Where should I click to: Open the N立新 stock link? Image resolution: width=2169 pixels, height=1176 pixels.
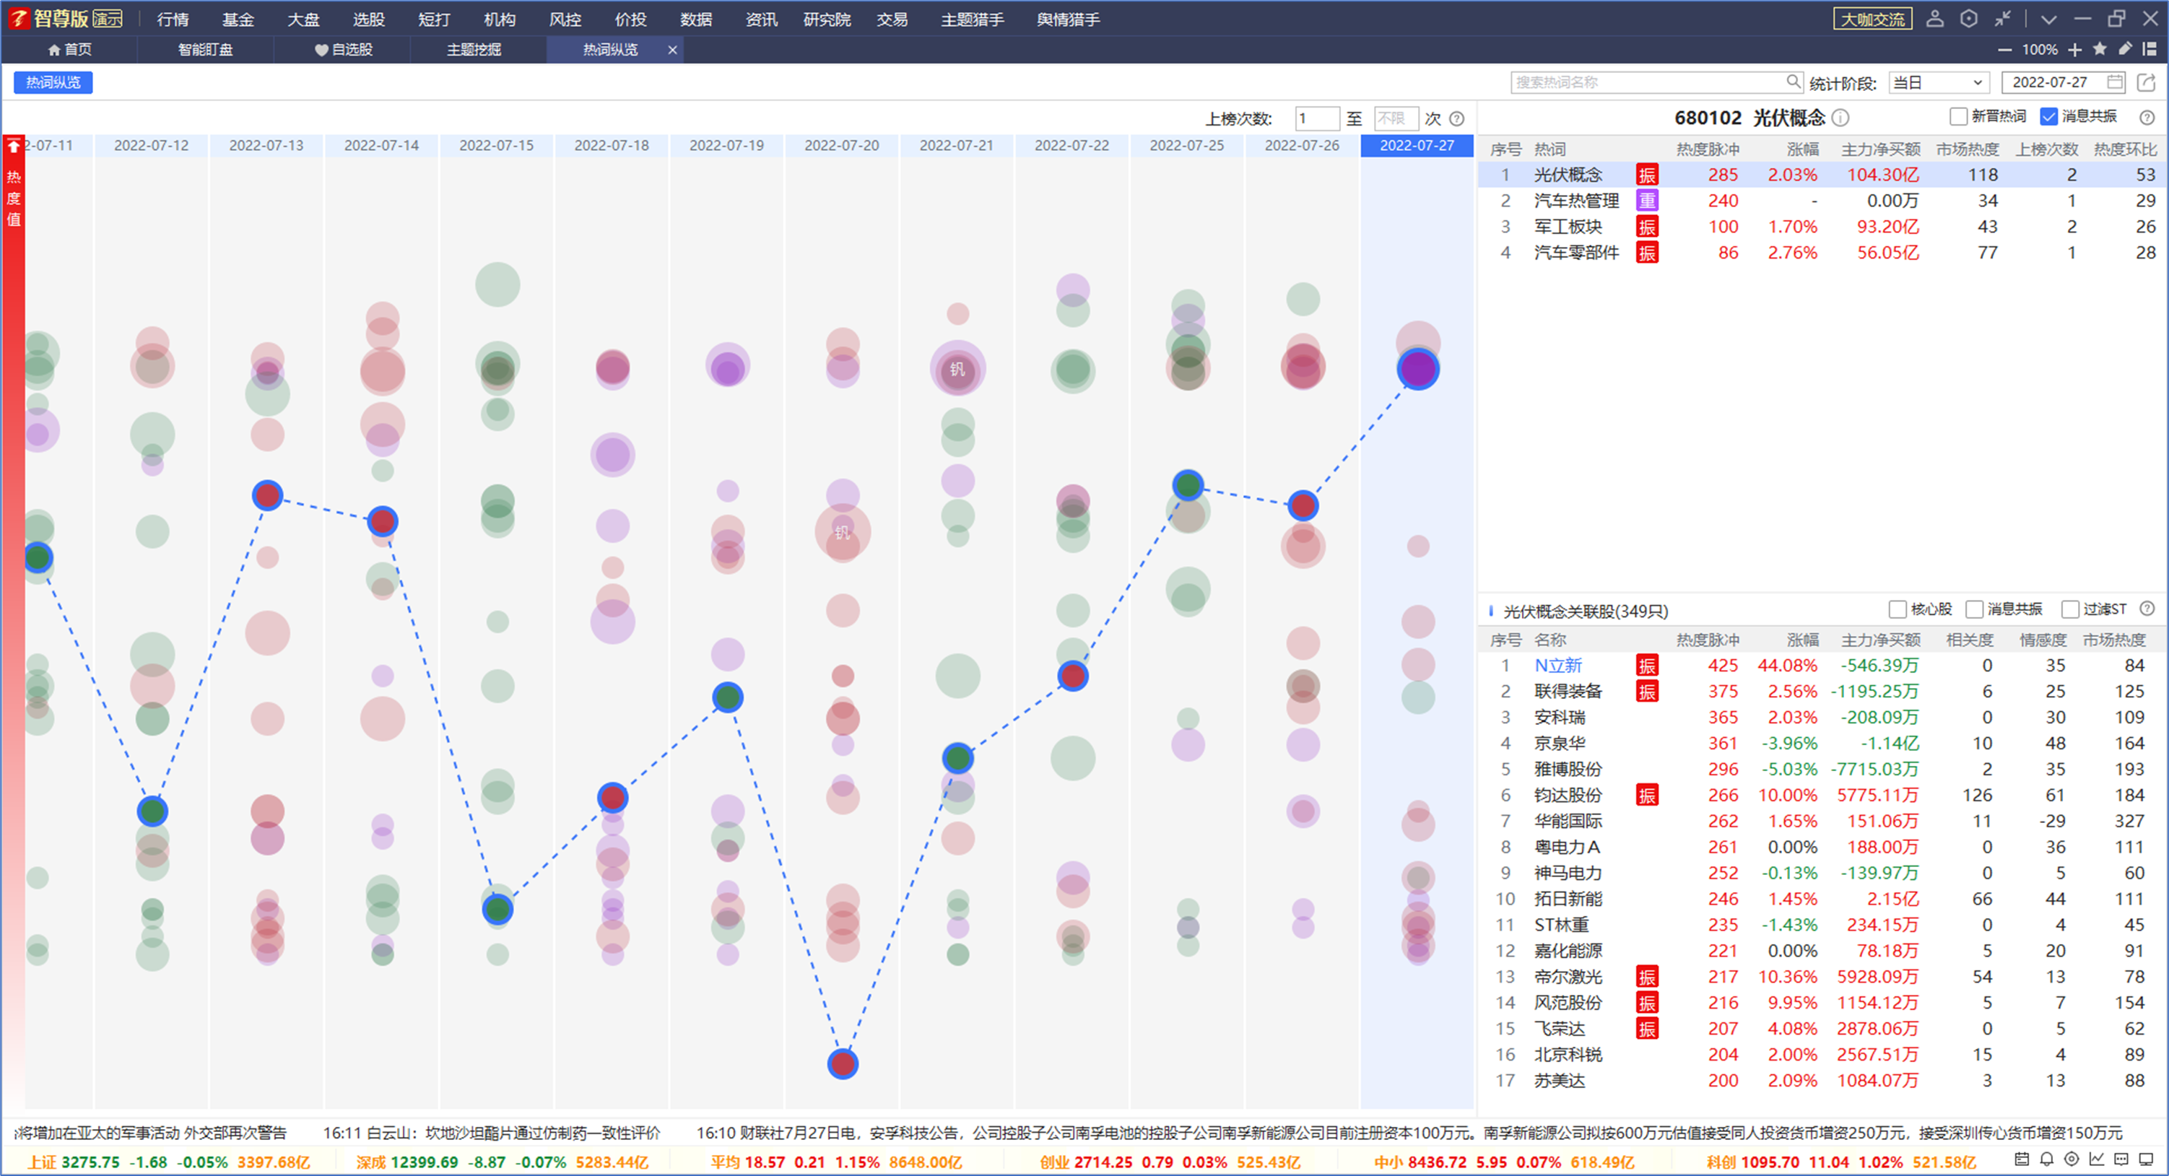[x=1557, y=666]
